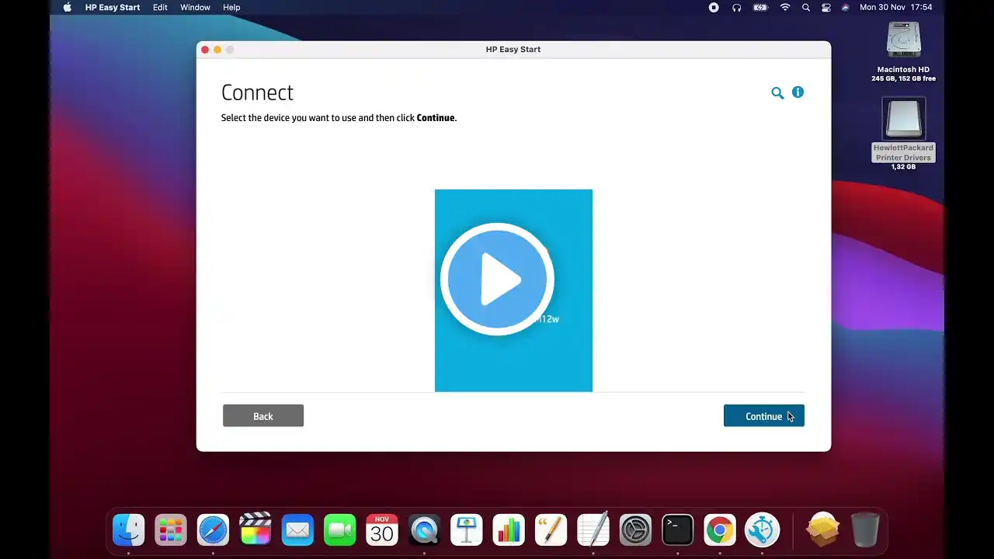This screenshot has width=994, height=559.
Task: Launch Pages from the Dock
Action: [x=551, y=530]
